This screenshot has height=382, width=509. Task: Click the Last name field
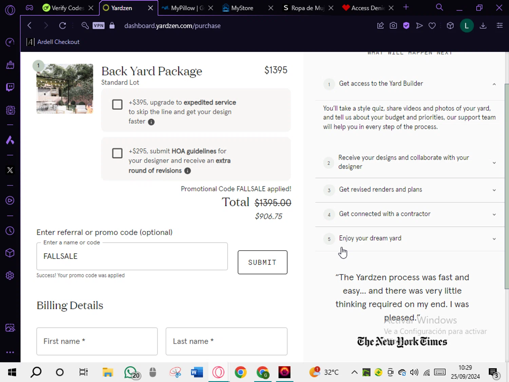click(x=226, y=341)
